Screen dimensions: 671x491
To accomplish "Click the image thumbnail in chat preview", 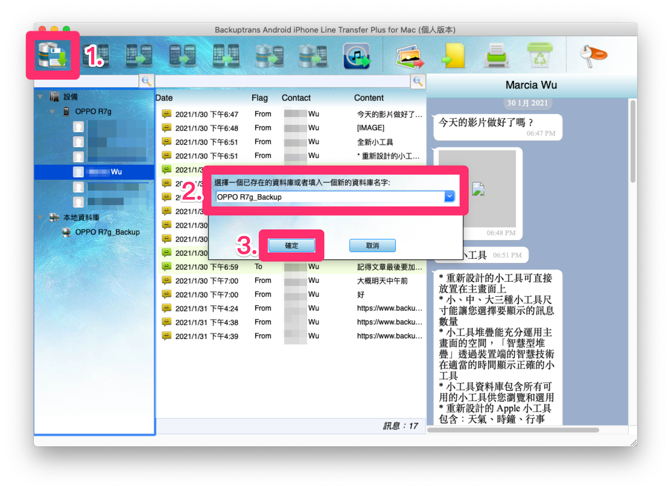I will coord(477,189).
